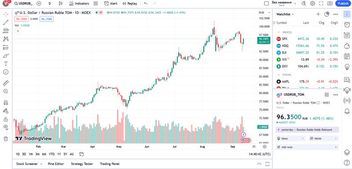
Task: Open the Alerts clock icon in sidebar
Action: [x=347, y=25]
